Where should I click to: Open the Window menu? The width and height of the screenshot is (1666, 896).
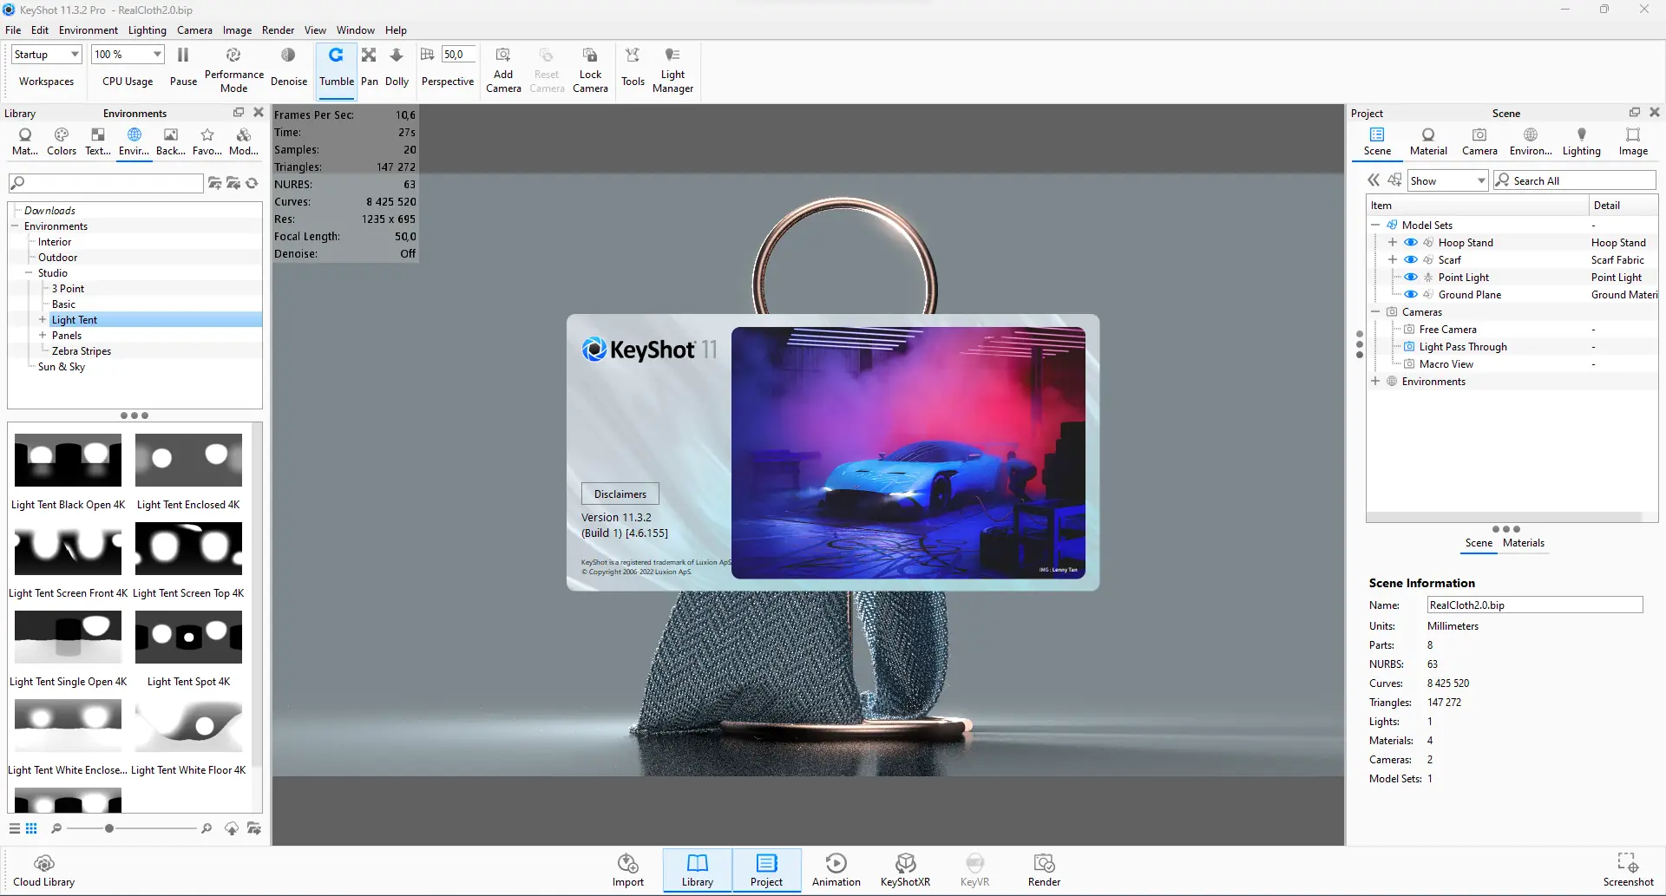pyautogui.click(x=356, y=30)
